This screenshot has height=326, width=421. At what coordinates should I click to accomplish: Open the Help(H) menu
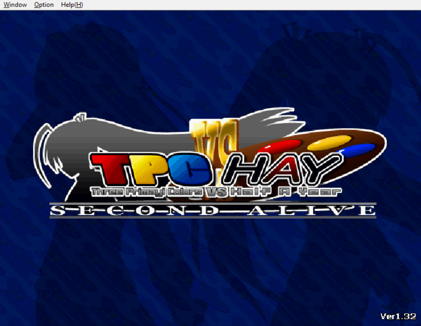pyautogui.click(x=72, y=5)
